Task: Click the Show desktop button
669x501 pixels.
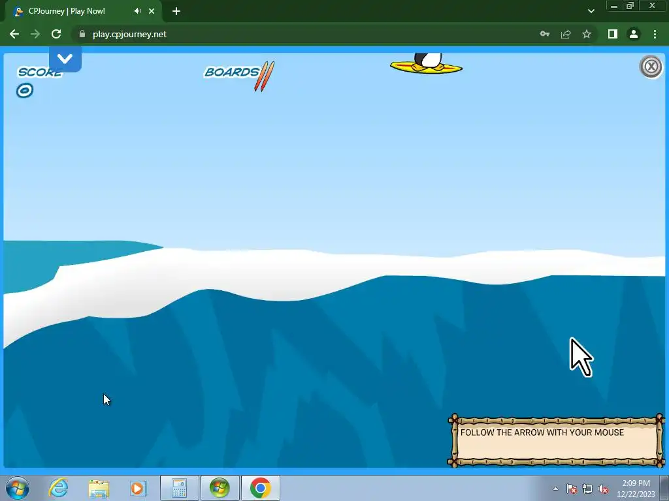Action: [x=664, y=488]
